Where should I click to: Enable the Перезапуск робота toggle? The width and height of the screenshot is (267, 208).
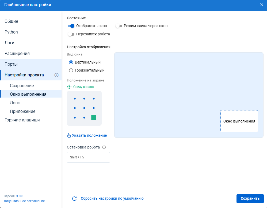click(x=71, y=34)
